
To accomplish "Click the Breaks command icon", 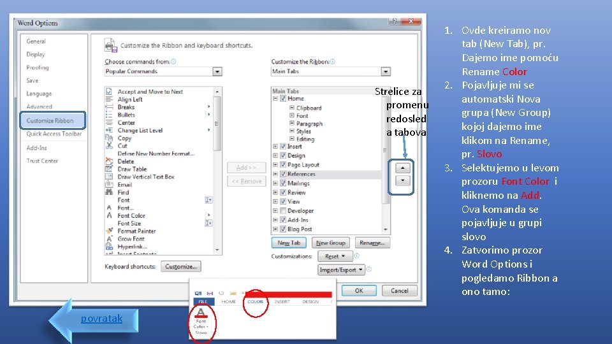I will click(x=109, y=107).
